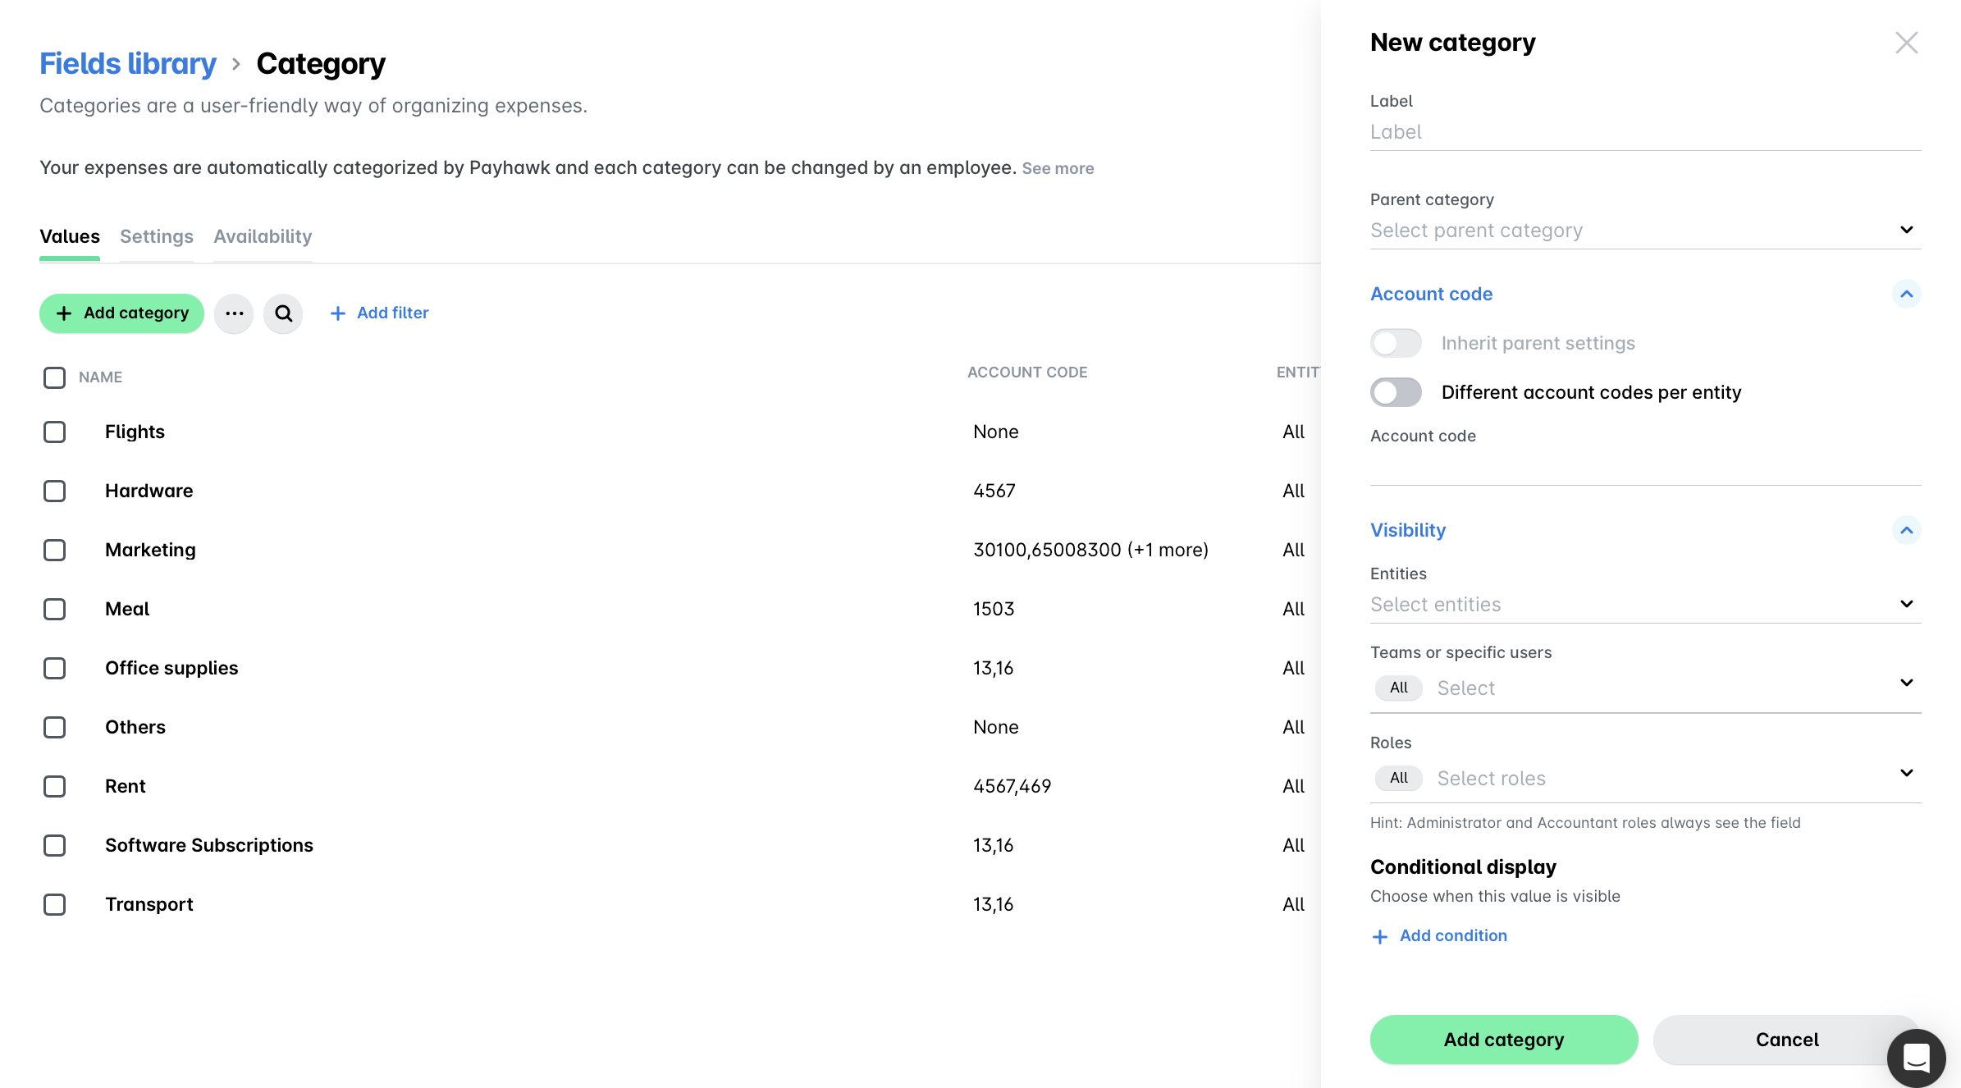Check the Transport row checkbox
Screen dimensions: 1961x1088
pos(54,904)
